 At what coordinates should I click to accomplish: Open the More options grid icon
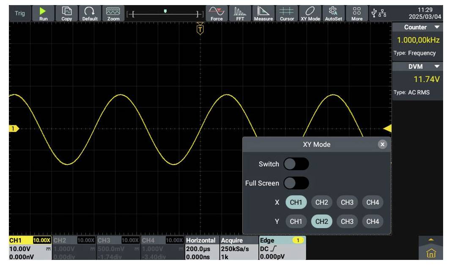pyautogui.click(x=356, y=12)
